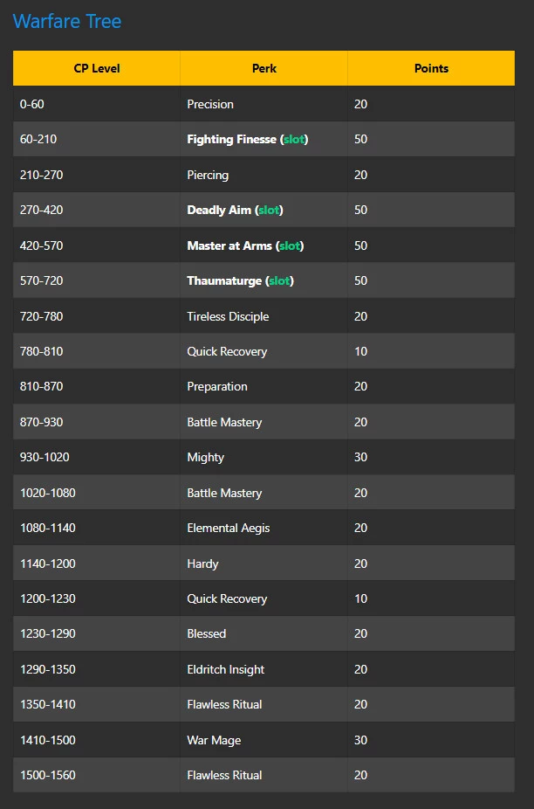Open the slot link beside Master at Arms

(x=290, y=246)
